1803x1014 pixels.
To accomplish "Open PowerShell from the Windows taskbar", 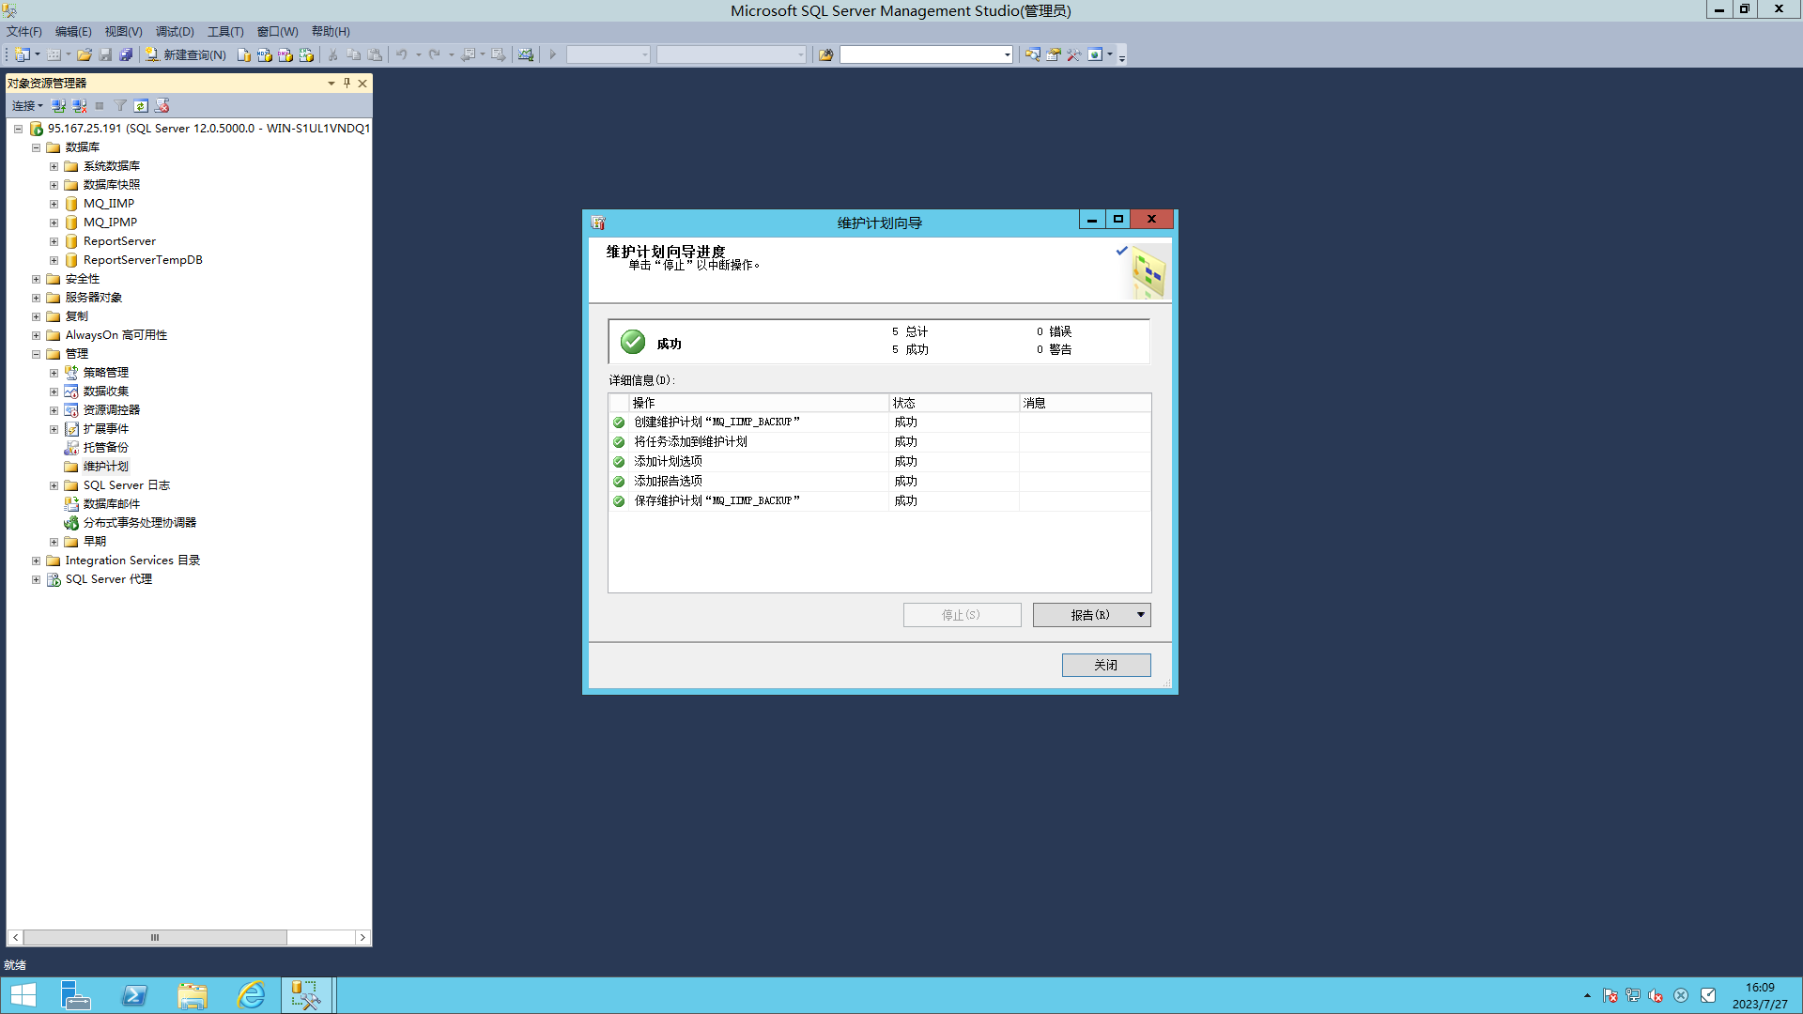I will coord(134,995).
